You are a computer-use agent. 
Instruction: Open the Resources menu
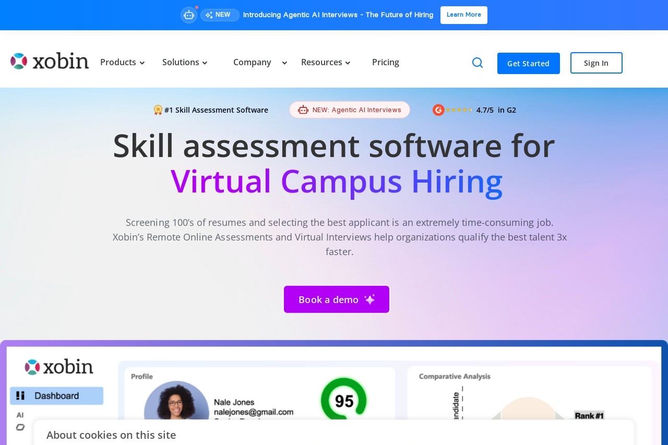point(321,62)
